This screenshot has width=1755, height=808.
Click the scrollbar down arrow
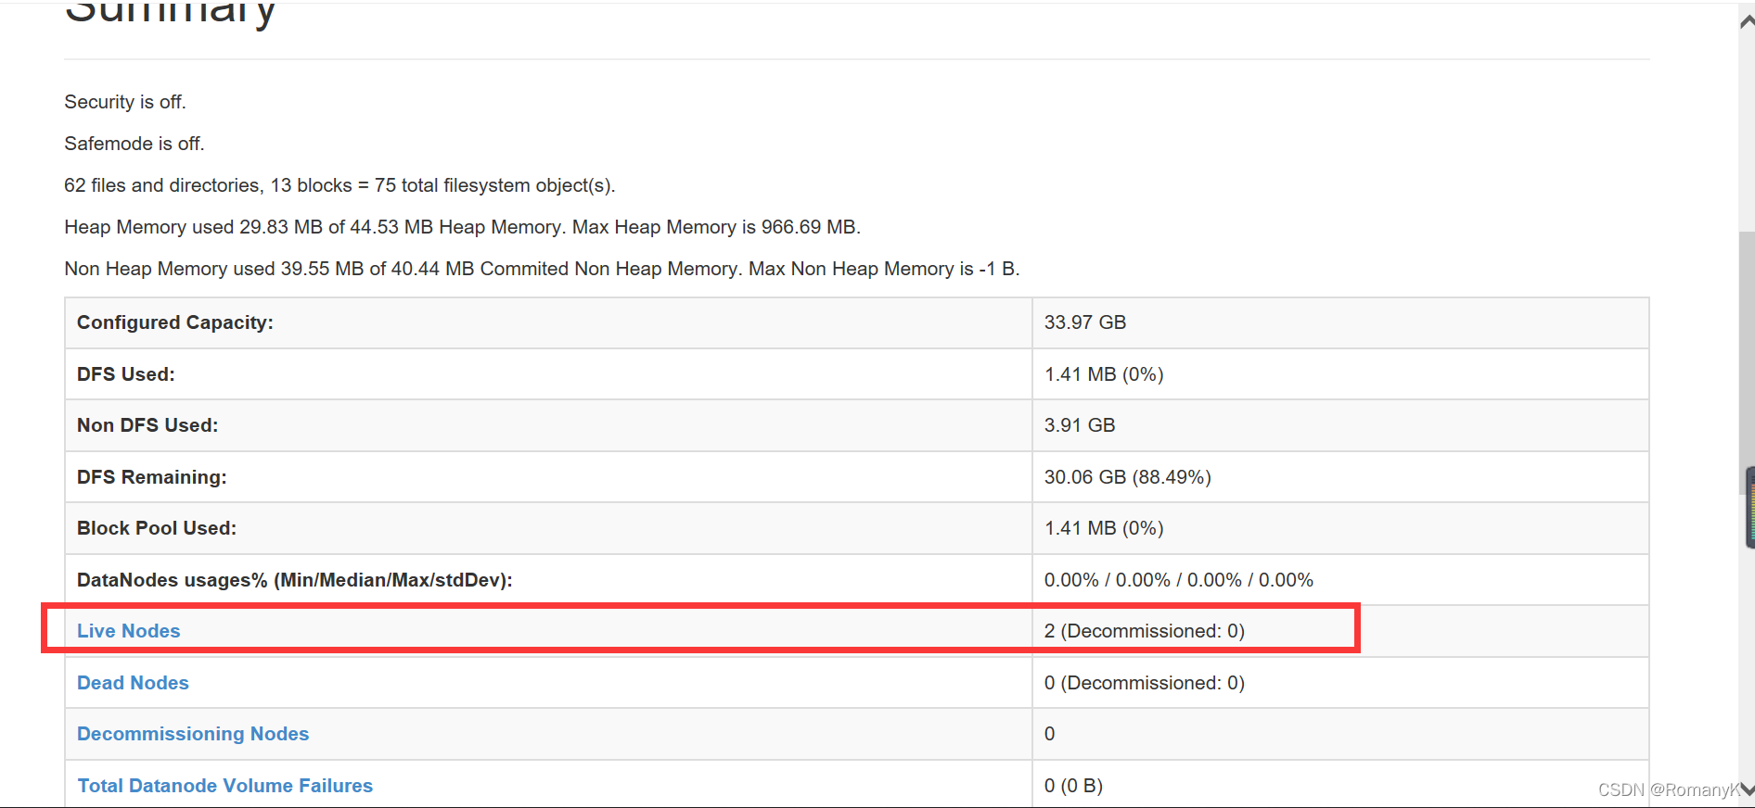(1747, 789)
